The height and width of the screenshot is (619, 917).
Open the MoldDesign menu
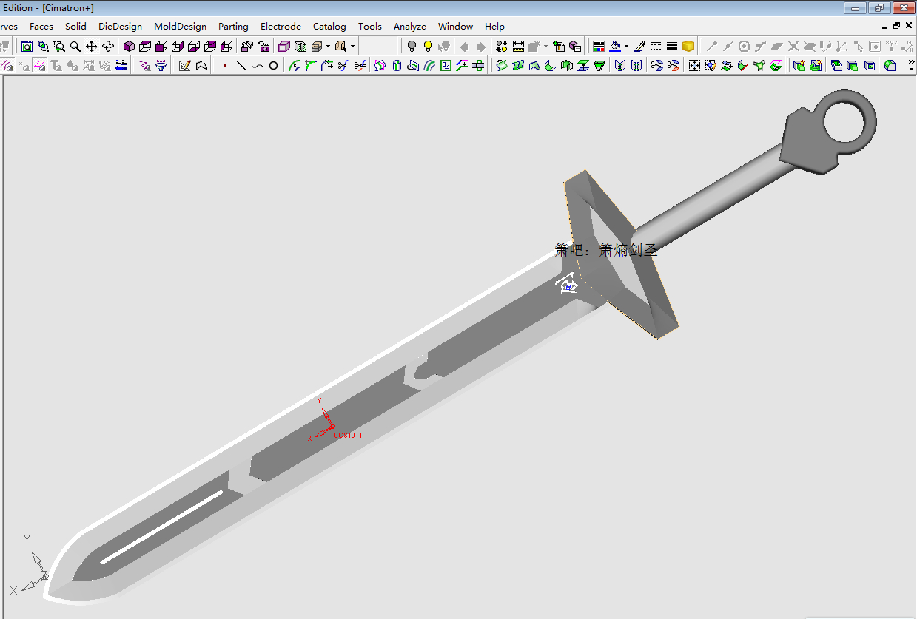tap(180, 26)
